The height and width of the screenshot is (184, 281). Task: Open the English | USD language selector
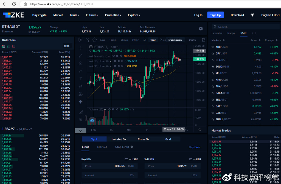click(x=270, y=15)
